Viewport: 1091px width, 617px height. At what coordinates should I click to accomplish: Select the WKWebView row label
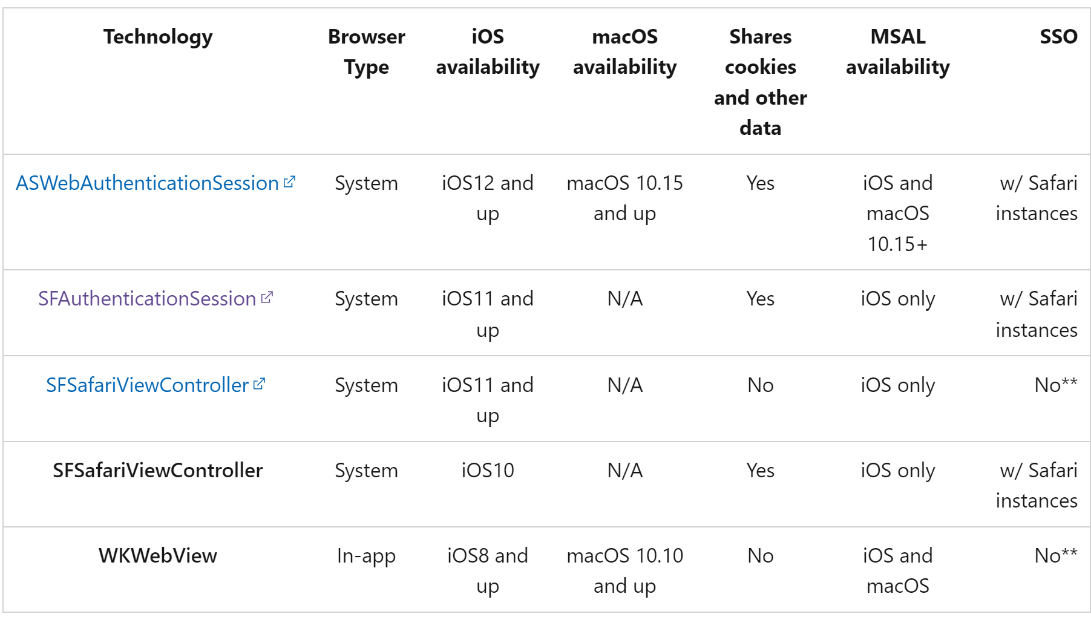[x=158, y=555]
